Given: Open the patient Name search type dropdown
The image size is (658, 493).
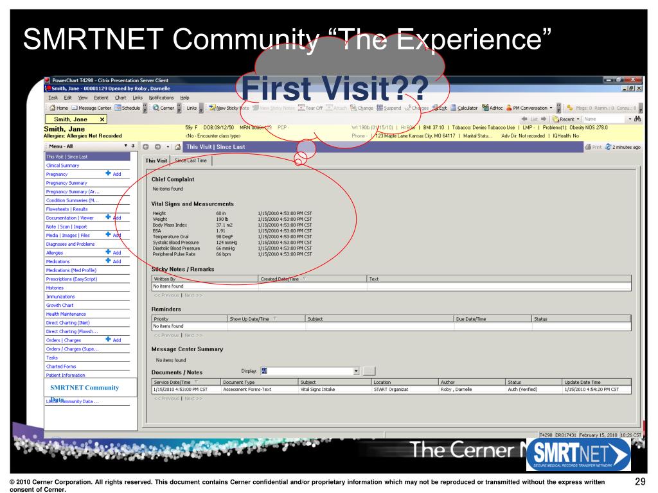Looking at the screenshot, I should pos(630,119).
